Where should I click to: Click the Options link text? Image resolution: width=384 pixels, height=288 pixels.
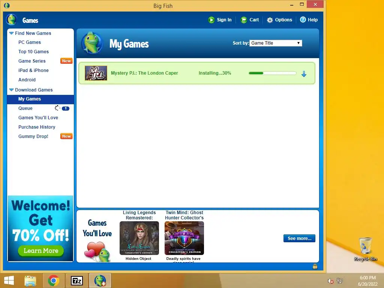283,20
